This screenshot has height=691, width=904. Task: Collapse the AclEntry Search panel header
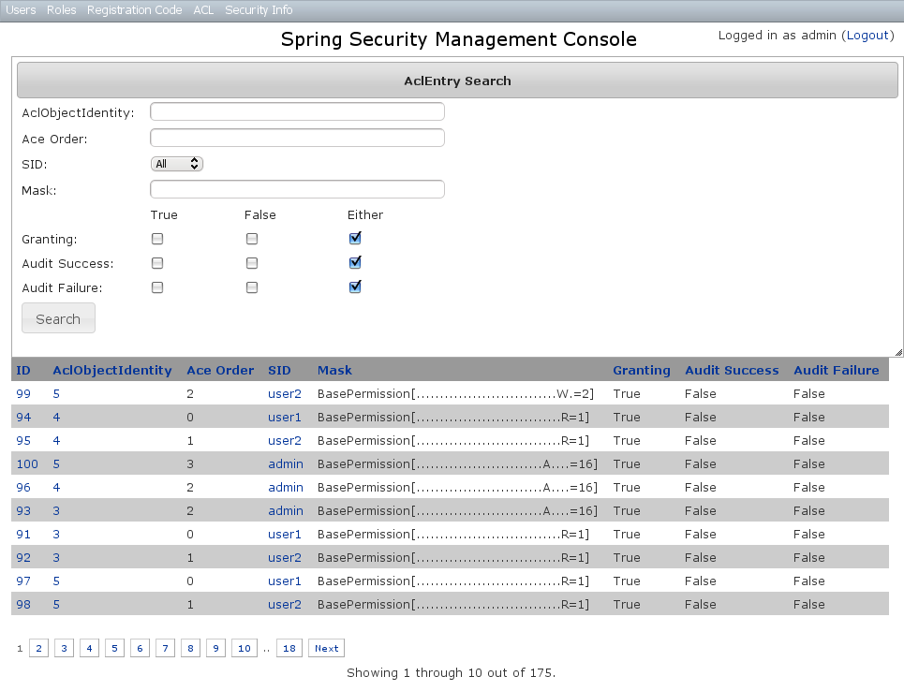(457, 81)
